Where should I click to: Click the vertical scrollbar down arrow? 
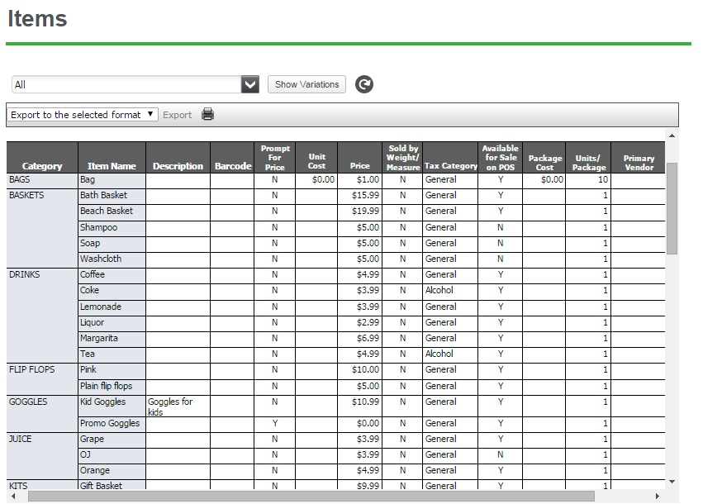click(x=672, y=482)
